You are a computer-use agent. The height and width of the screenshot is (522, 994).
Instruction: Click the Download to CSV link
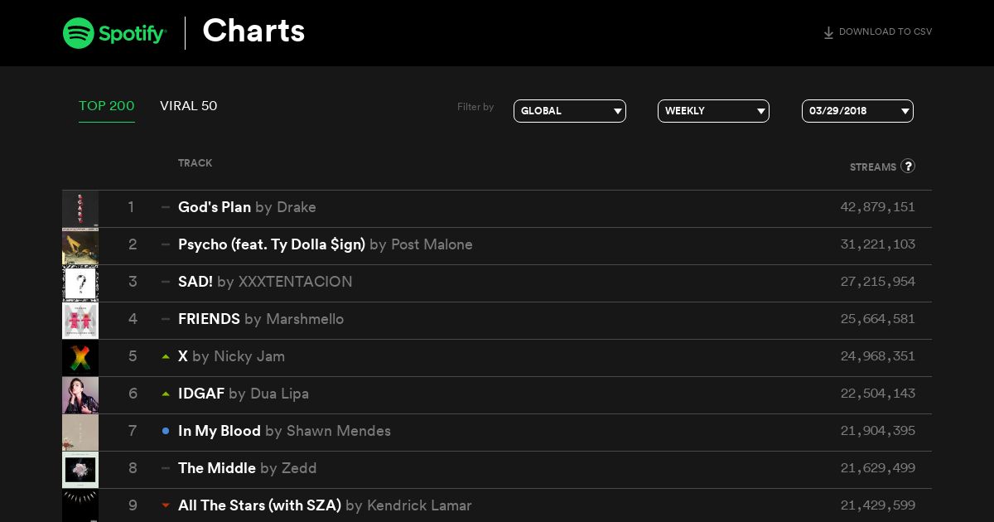(x=877, y=32)
